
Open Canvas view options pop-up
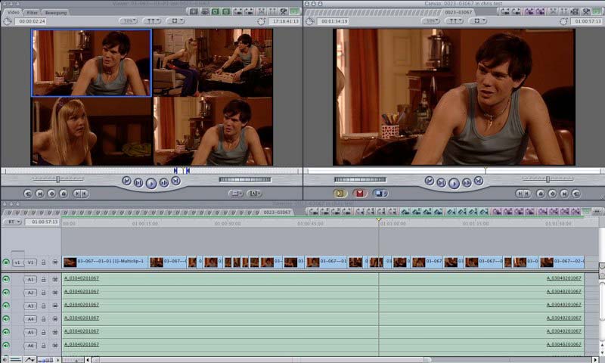pos(477,21)
